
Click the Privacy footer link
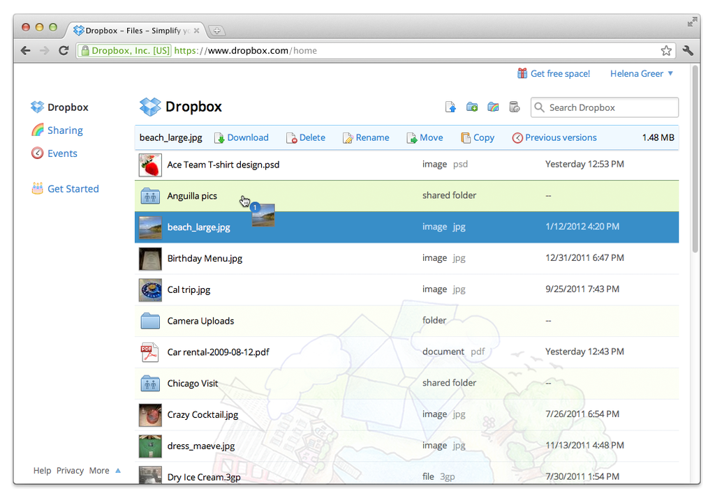pos(71,471)
